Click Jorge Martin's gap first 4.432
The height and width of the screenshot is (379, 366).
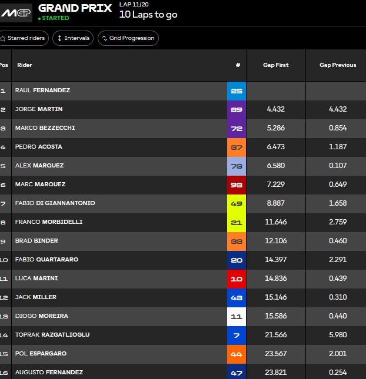pos(276,109)
